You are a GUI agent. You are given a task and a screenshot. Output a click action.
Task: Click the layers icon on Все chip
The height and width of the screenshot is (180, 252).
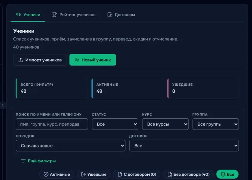(223, 174)
